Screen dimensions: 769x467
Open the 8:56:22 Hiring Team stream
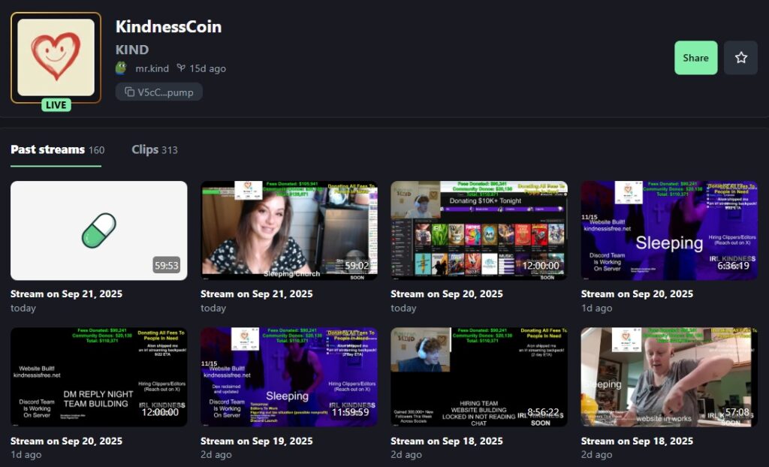478,377
